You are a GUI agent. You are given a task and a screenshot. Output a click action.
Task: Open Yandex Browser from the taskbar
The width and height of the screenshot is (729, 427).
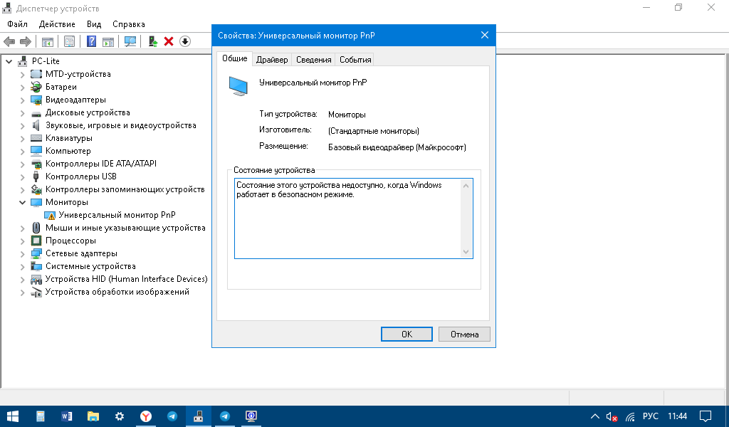(x=145, y=416)
